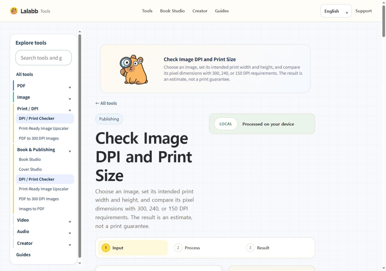The image size is (386, 271).
Task: Click the sidebar scroll down arrow
Action: coord(80,263)
